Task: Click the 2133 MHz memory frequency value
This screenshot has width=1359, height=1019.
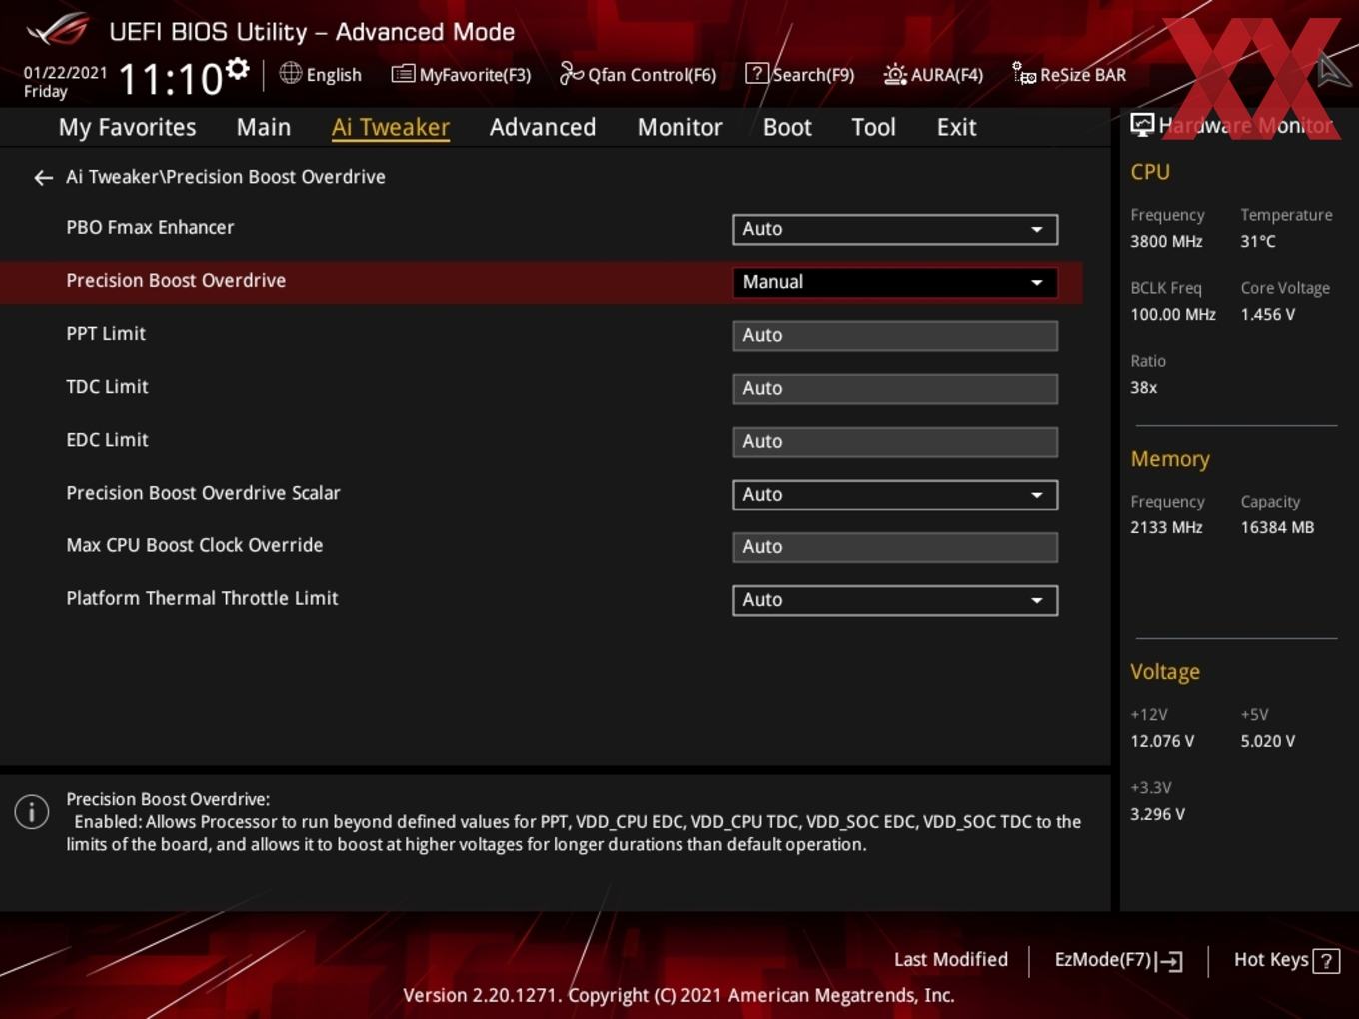Action: (x=1166, y=528)
